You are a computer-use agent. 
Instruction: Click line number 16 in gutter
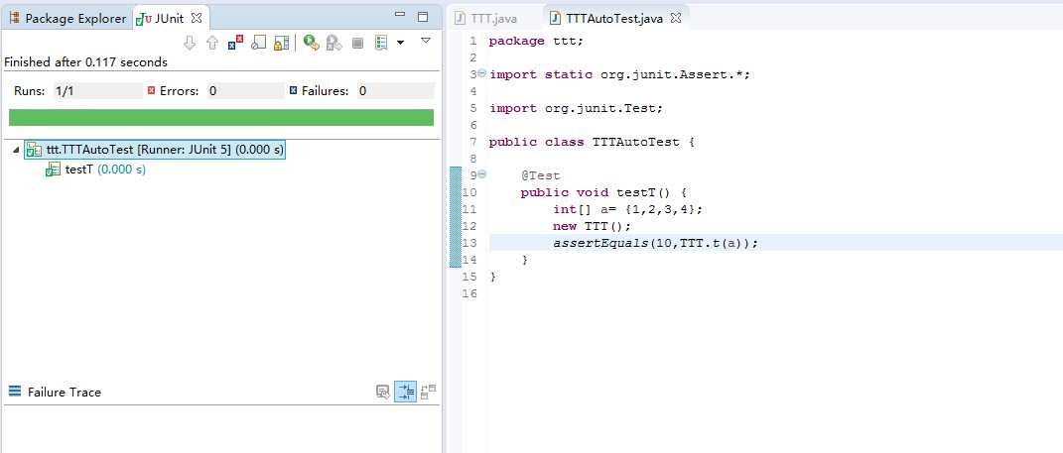(x=469, y=293)
